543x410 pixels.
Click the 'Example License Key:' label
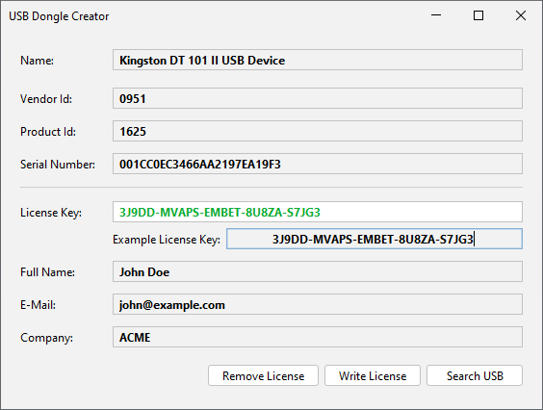(x=167, y=240)
